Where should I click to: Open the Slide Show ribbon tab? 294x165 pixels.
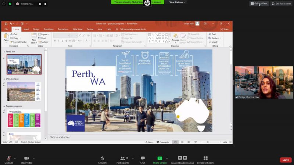coord(78,29)
